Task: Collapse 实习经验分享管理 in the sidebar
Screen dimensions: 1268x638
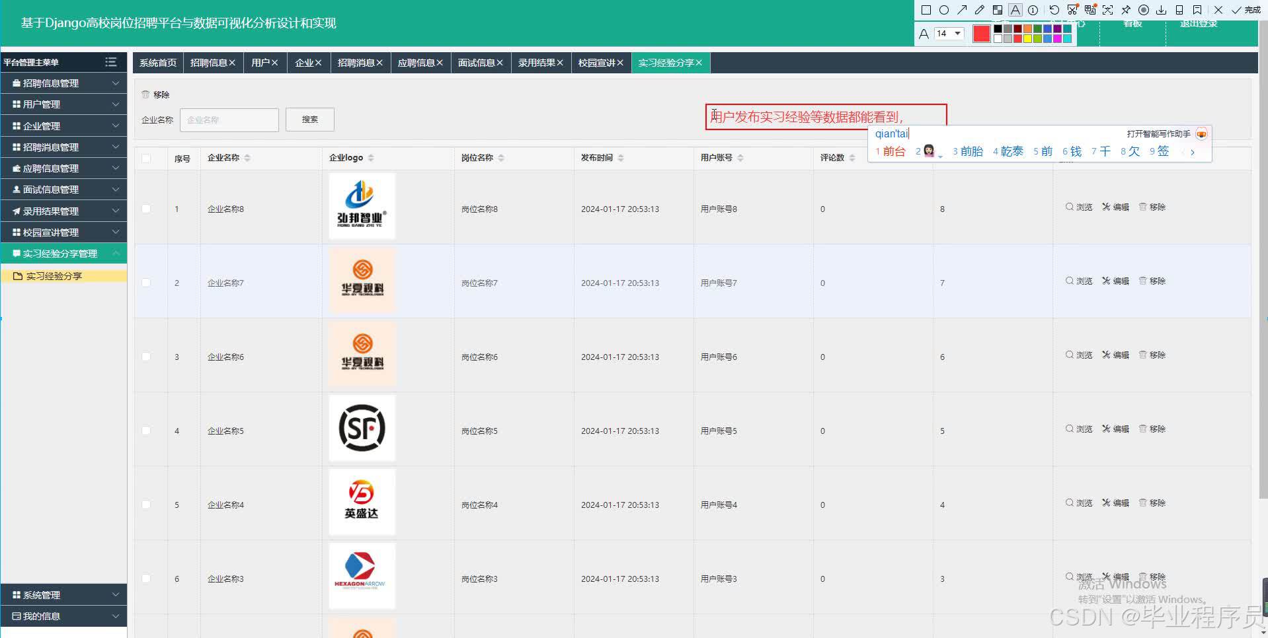Action: tap(63, 254)
